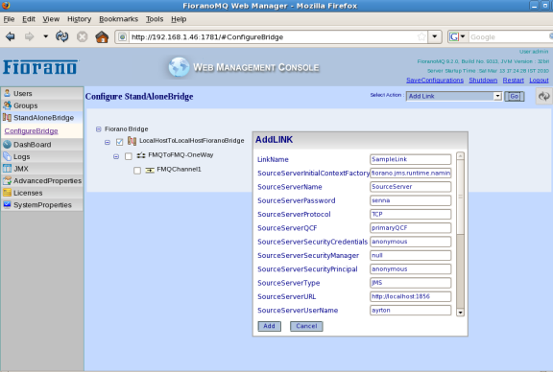Click the SourceServerProtocol field showing TCP

click(x=411, y=214)
